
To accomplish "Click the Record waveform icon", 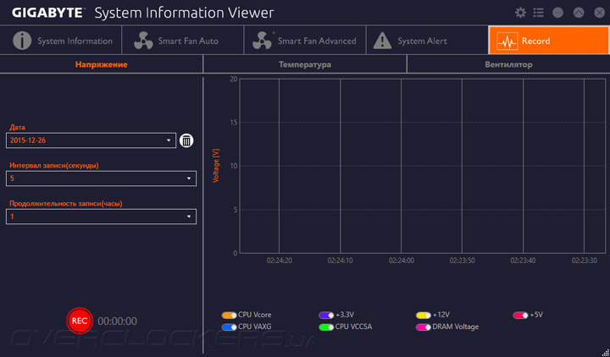I will pos(507,41).
